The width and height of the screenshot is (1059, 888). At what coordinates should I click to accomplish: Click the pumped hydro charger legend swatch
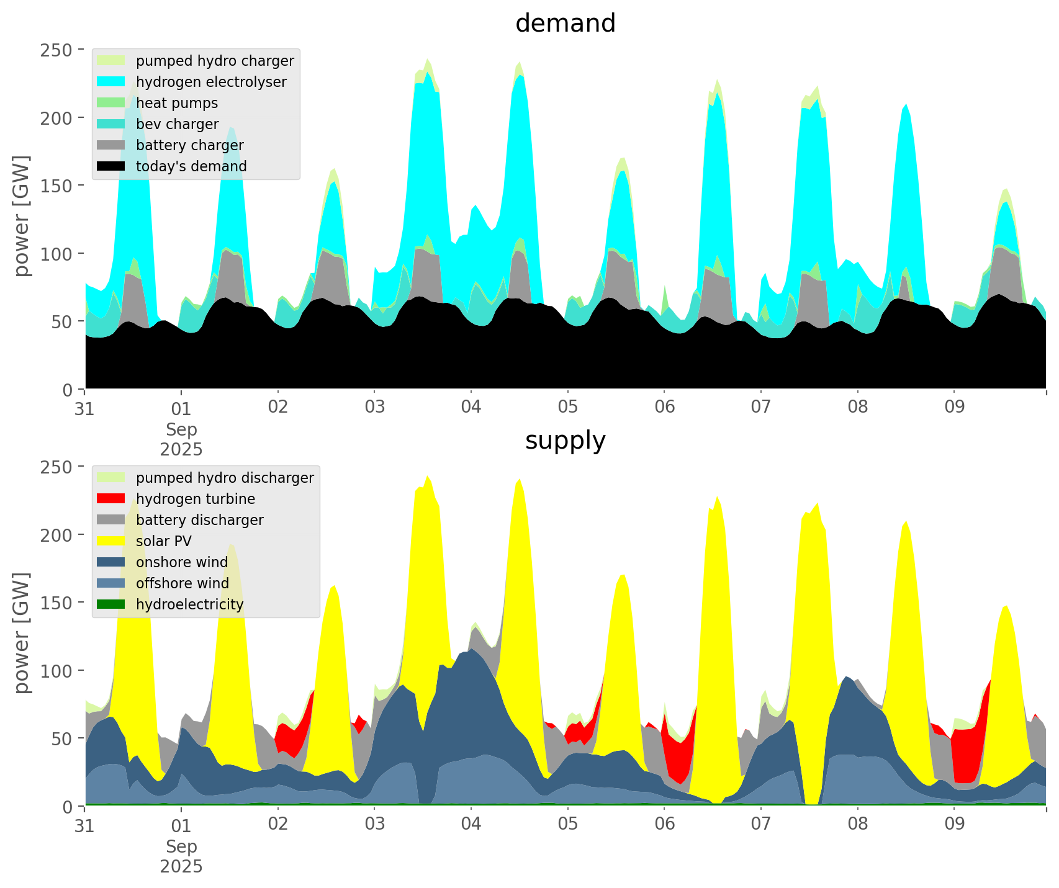pyautogui.click(x=111, y=61)
